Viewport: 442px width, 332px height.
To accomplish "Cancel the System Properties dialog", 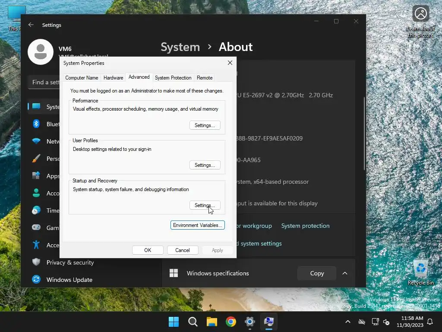I will click(x=183, y=250).
